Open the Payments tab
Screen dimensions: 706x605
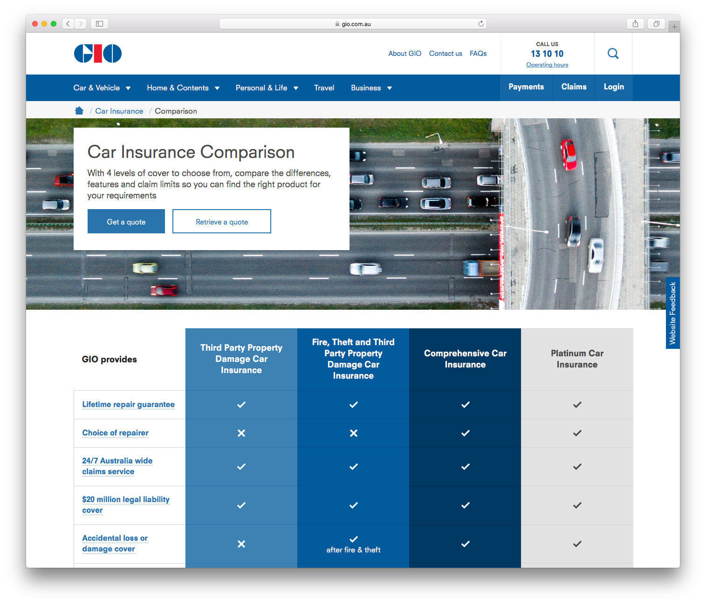click(526, 87)
